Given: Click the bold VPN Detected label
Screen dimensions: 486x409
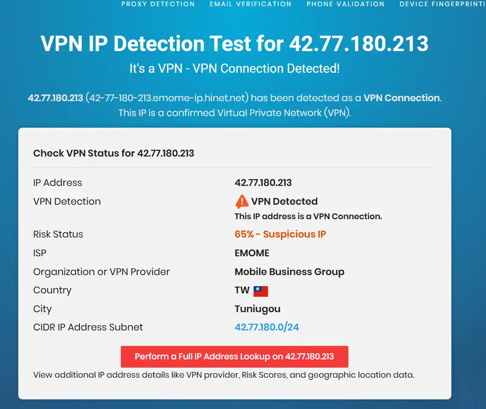Looking at the screenshot, I should pos(284,201).
